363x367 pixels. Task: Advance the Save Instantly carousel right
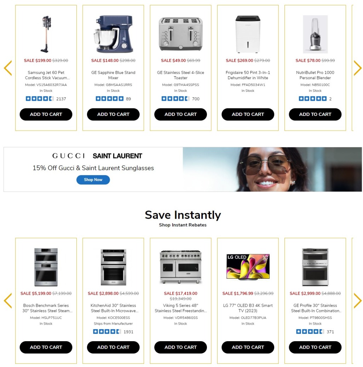[x=358, y=301]
